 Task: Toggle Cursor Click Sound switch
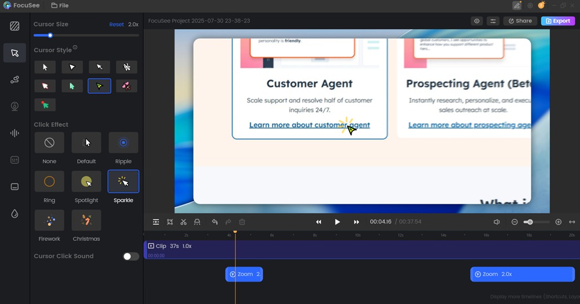(131, 257)
